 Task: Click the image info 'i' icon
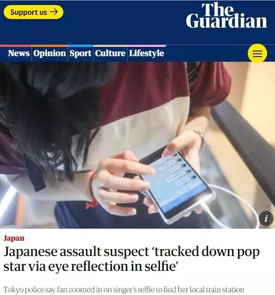266,218
